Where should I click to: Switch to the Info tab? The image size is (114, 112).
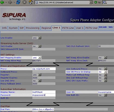4,28
